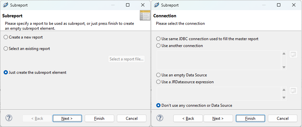Image resolution: width=302 pixels, height=127 pixels.
Task: Cancel the Connection dialog
Action: pos(283,119)
